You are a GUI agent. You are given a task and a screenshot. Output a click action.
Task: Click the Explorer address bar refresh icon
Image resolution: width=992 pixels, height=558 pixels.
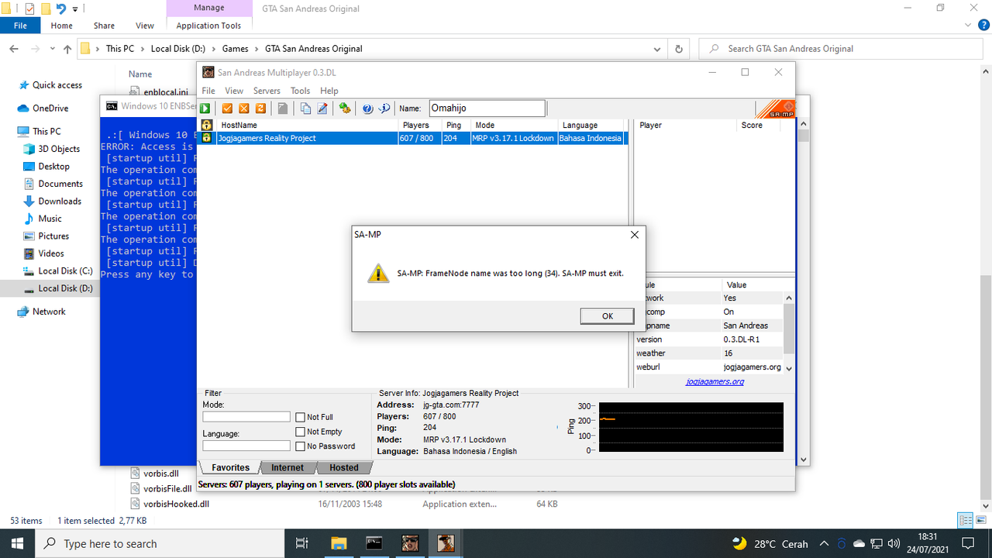pos(679,49)
